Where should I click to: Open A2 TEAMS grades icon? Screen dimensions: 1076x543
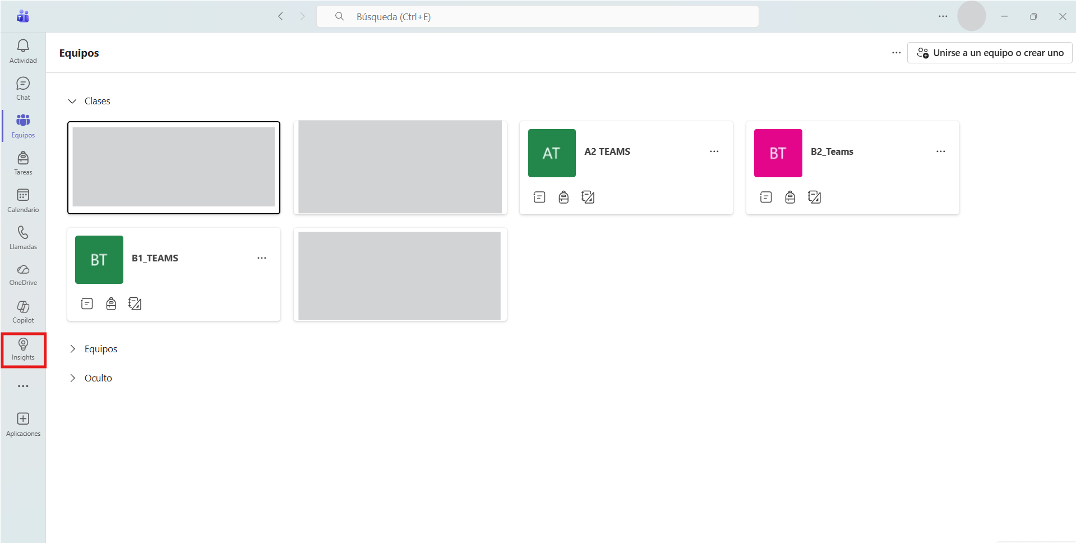tap(588, 197)
